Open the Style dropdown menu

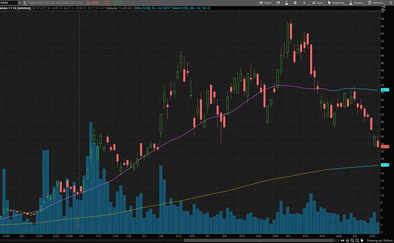coord(317,3)
